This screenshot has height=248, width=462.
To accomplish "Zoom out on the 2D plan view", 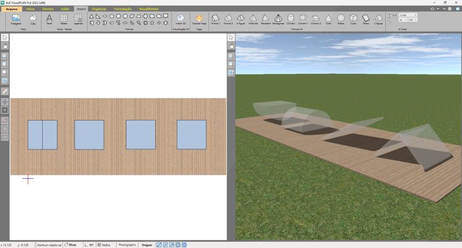I will [x=5, y=64].
